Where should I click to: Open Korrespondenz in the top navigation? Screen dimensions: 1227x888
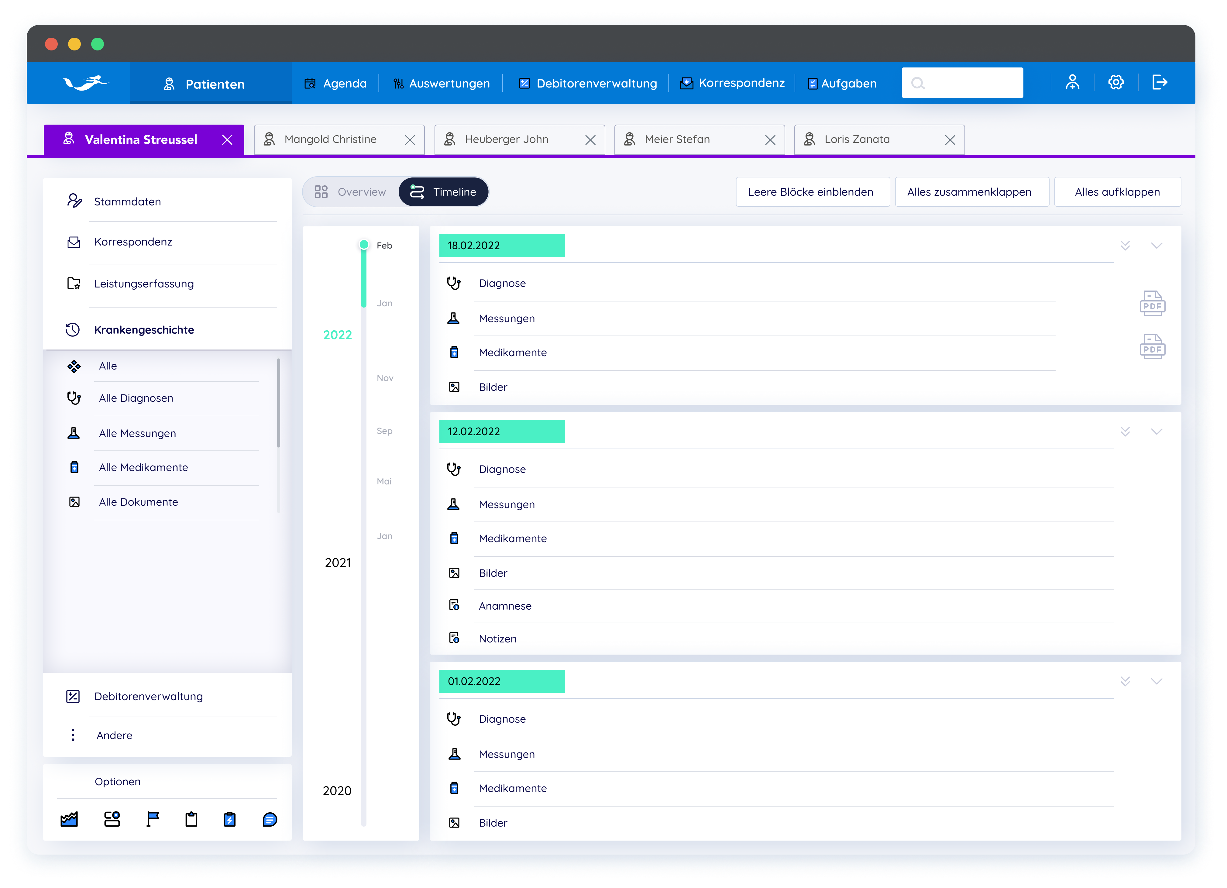point(733,83)
